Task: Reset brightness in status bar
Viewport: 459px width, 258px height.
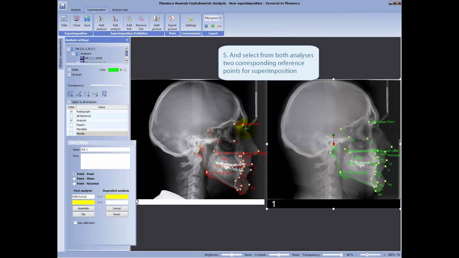Action: click(248, 255)
